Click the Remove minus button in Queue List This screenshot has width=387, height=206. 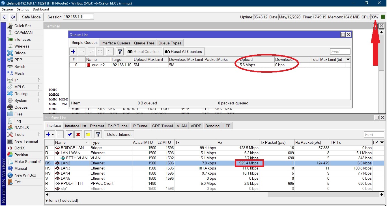click(82, 51)
